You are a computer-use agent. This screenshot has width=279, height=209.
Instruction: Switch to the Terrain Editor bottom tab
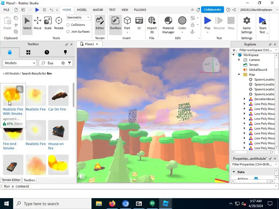click(x=11, y=180)
